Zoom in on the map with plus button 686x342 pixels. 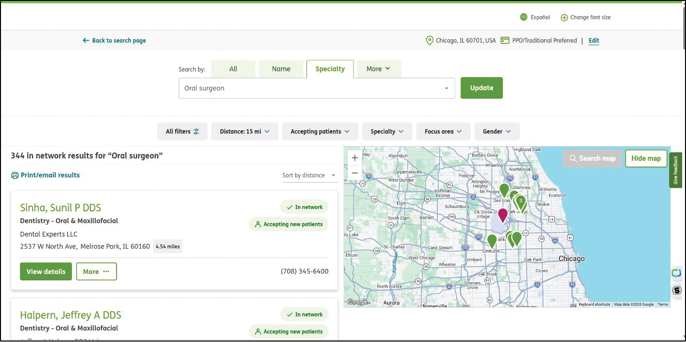click(355, 158)
